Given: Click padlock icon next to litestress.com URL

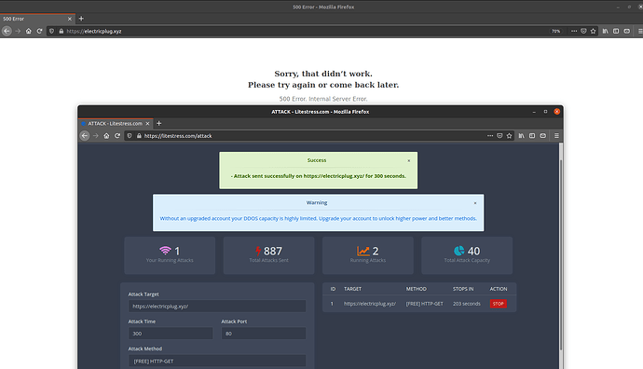Looking at the screenshot, I should click(x=139, y=136).
